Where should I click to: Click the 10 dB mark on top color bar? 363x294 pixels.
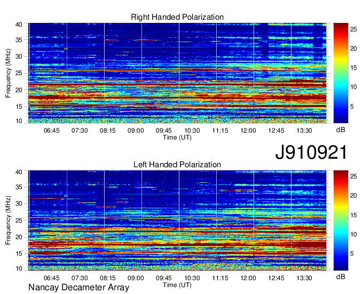tap(353, 87)
